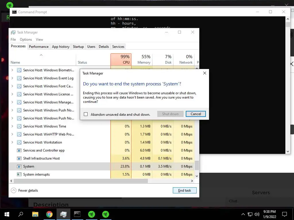This screenshot has height=220, width=294.
Task: Expand Service Host: WinHTTP Web Proxy row
Action: point(12,134)
